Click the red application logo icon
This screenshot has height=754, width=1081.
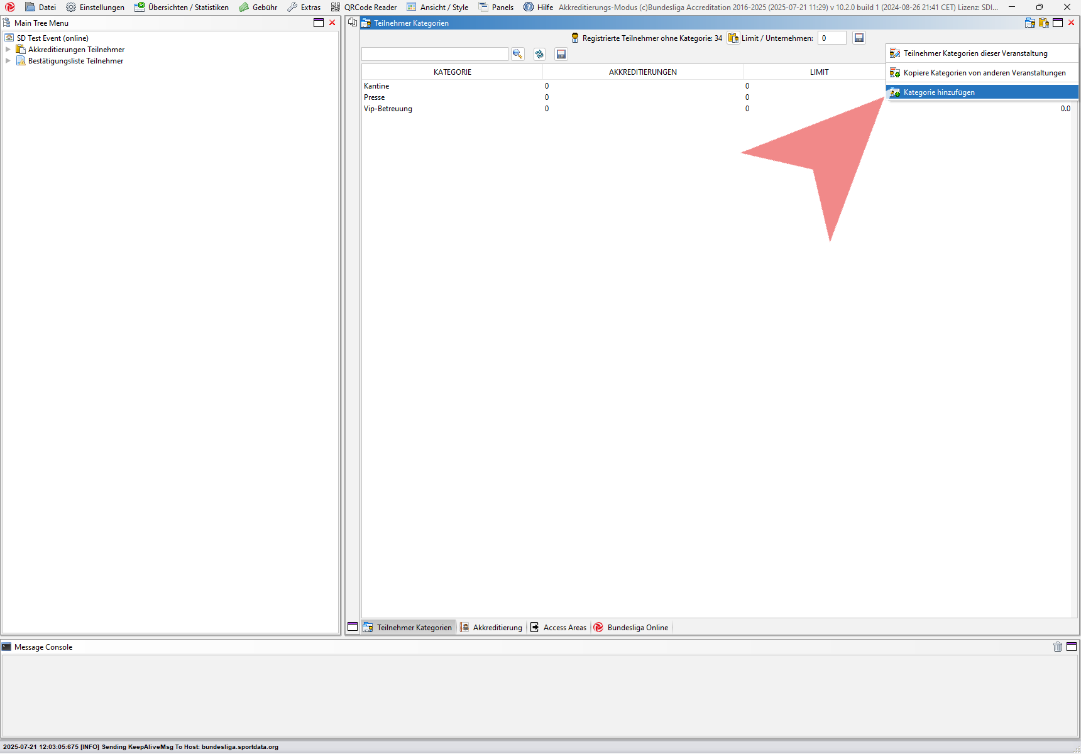10,8
